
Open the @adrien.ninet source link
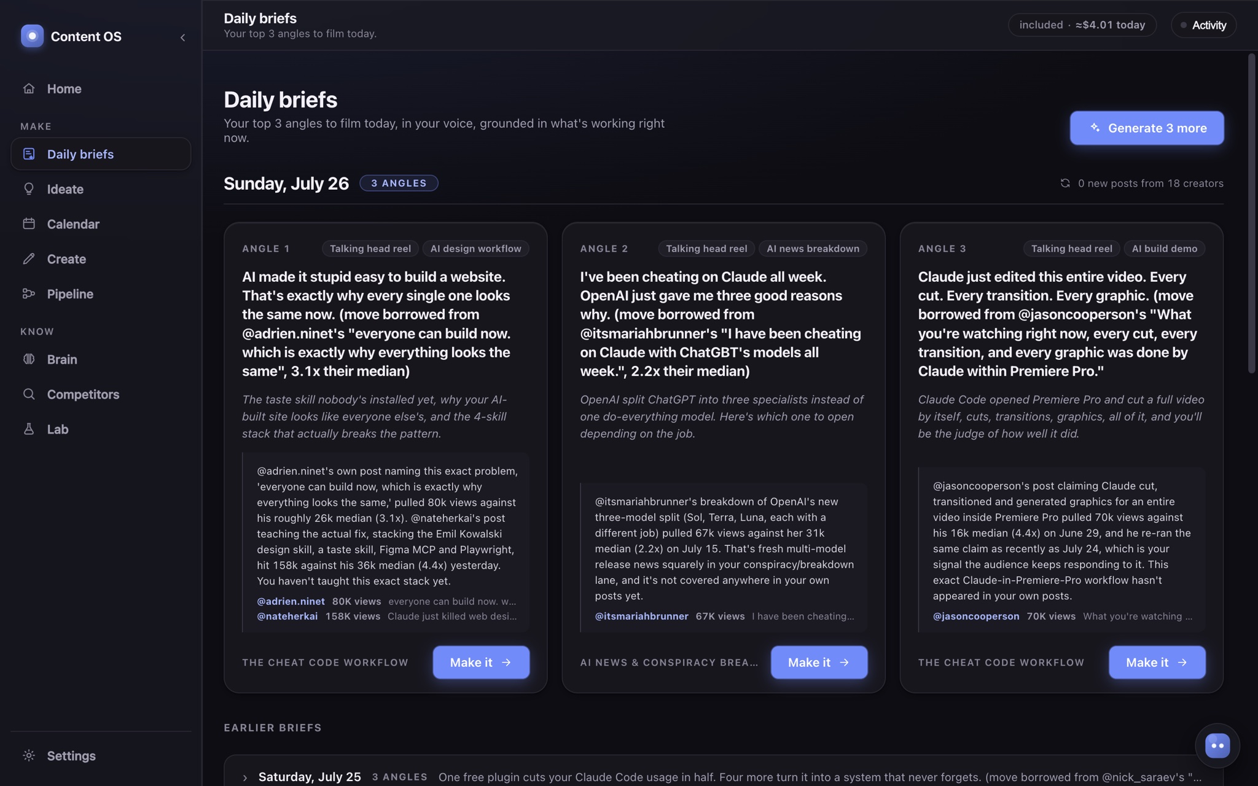point(291,601)
